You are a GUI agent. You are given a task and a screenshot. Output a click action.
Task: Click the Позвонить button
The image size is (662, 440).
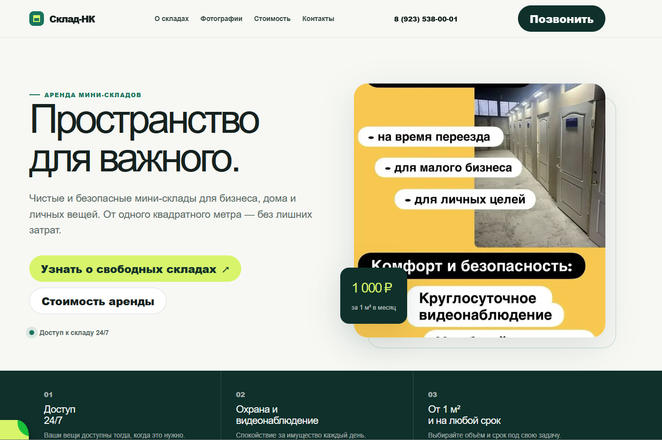561,19
